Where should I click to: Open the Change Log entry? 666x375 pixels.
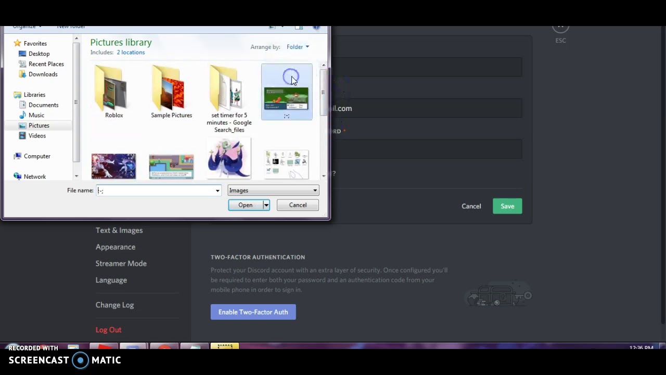point(115,305)
